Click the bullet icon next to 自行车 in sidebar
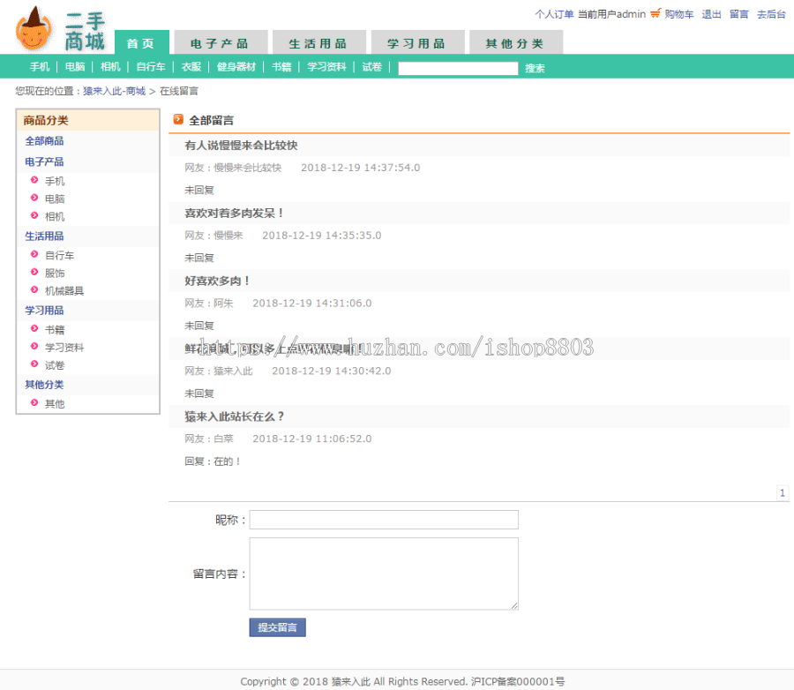The height and width of the screenshot is (690, 794). pos(34,254)
